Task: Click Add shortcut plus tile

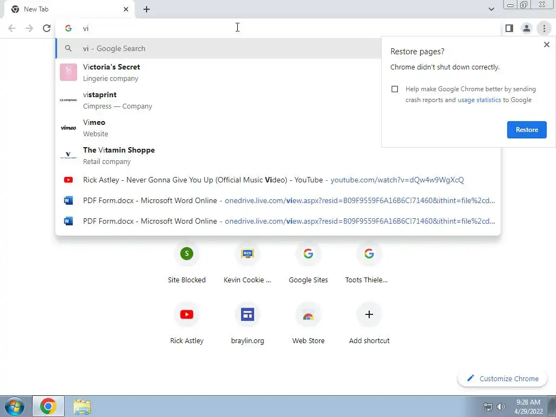Action: [x=369, y=324]
